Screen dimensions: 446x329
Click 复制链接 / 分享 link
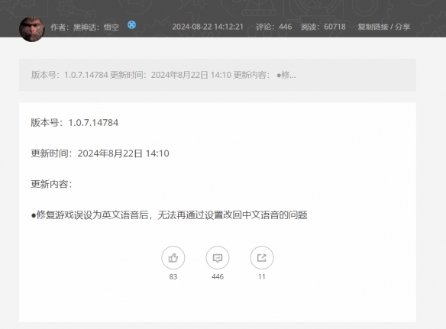coord(383,27)
